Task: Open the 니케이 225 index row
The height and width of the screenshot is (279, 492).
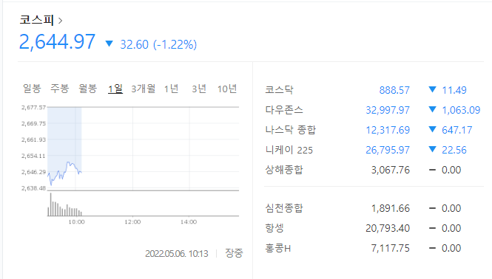Action: pyautogui.click(x=373, y=150)
